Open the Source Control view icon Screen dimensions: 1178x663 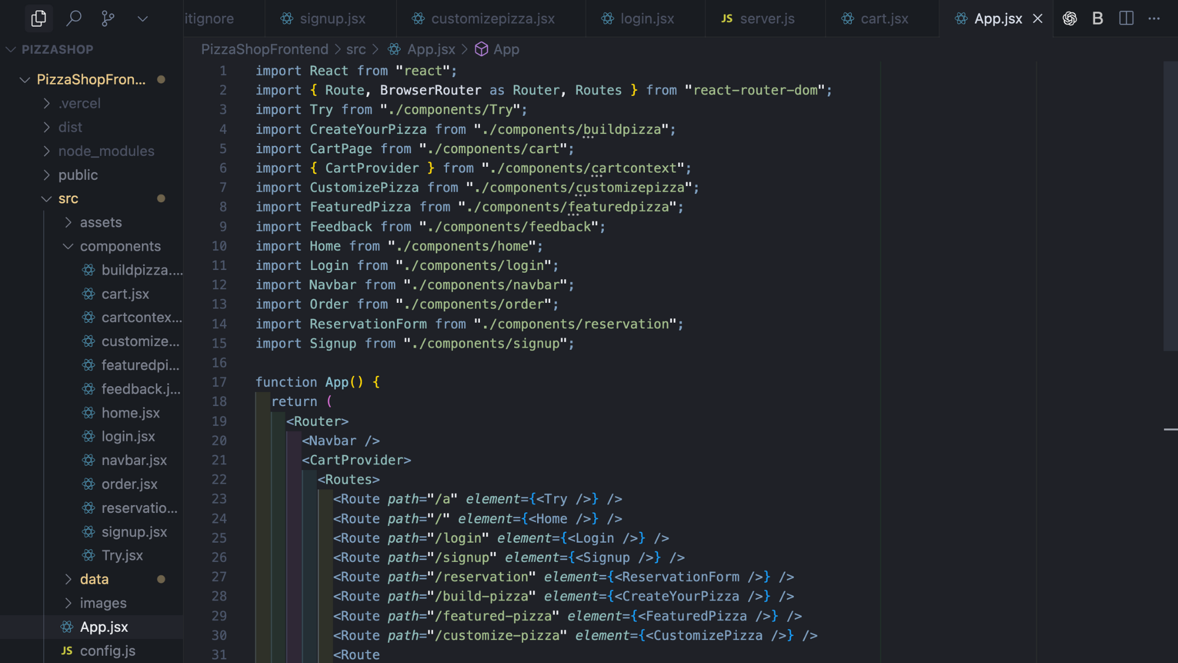pyautogui.click(x=108, y=18)
